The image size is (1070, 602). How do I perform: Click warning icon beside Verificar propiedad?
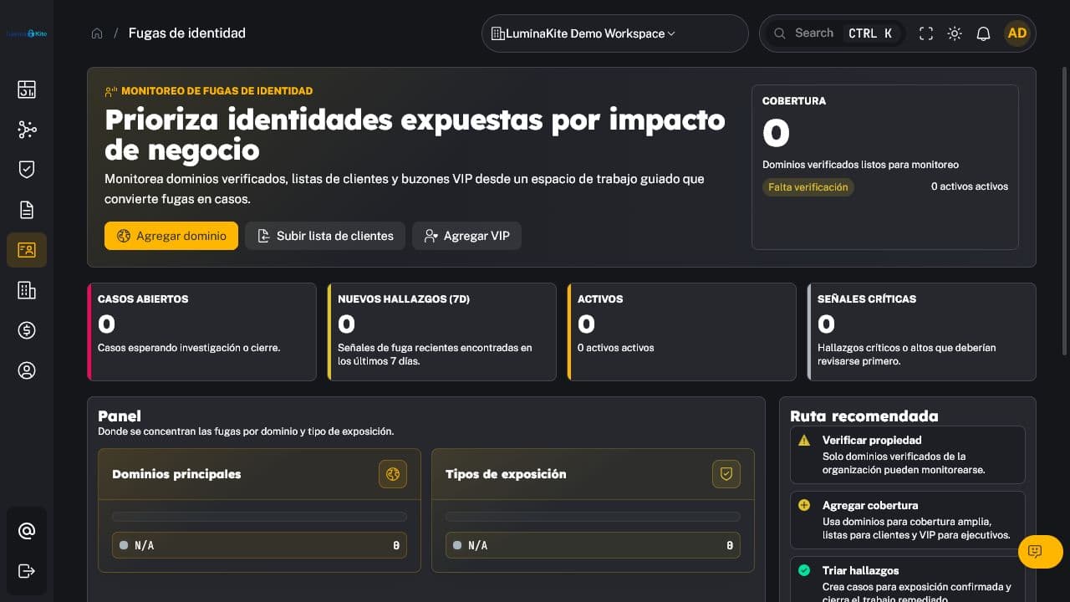[804, 440]
